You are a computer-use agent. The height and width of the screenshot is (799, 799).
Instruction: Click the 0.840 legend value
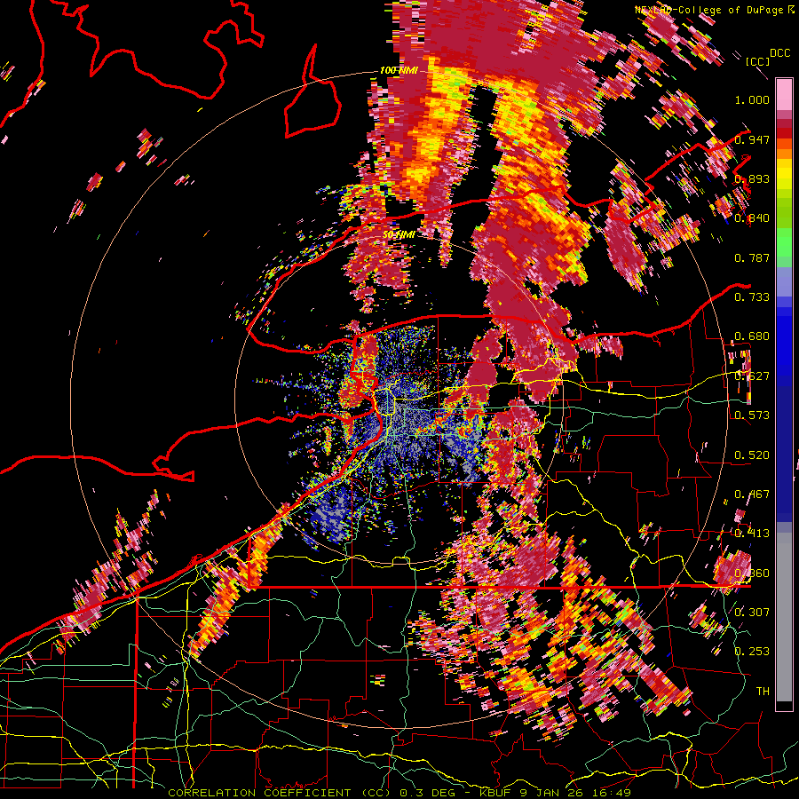coord(752,218)
